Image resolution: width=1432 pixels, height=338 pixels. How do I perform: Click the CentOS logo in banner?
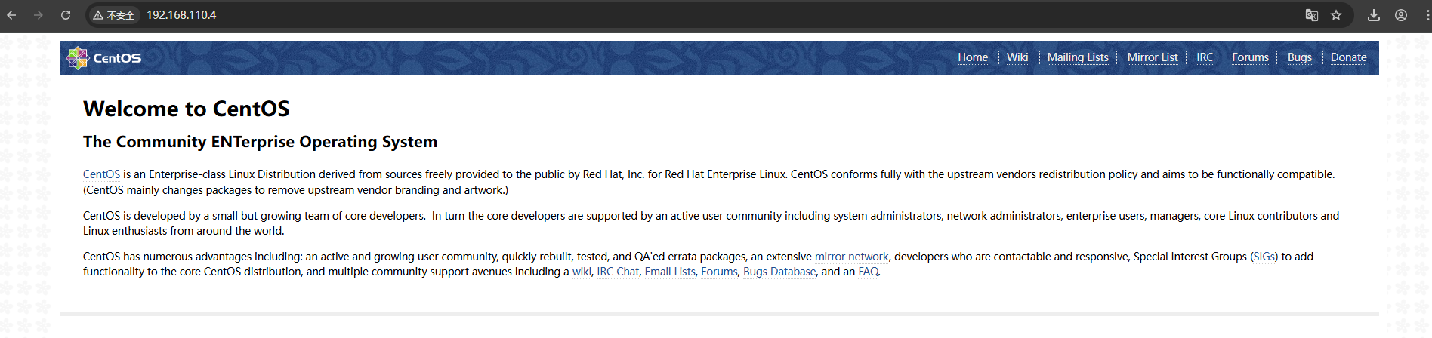point(104,57)
